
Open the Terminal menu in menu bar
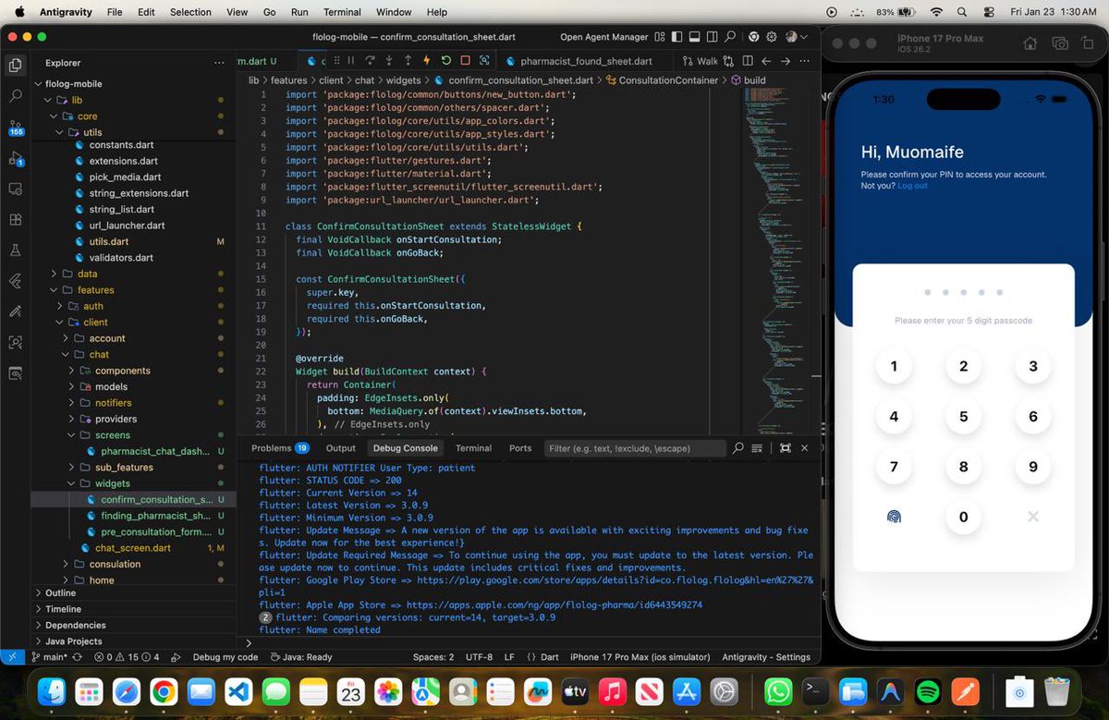tap(342, 12)
